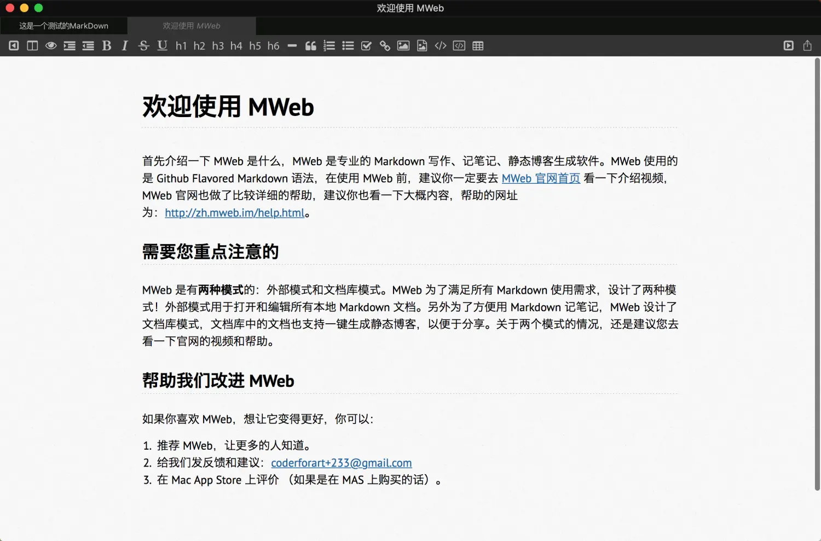This screenshot has width=821, height=541.
Task: Click the 欢迎使用 MWeb main heading
Action: pos(228,107)
